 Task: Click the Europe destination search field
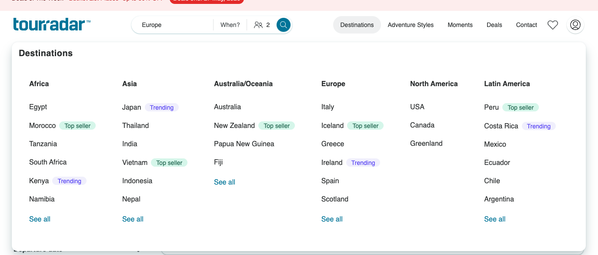tap(172, 25)
